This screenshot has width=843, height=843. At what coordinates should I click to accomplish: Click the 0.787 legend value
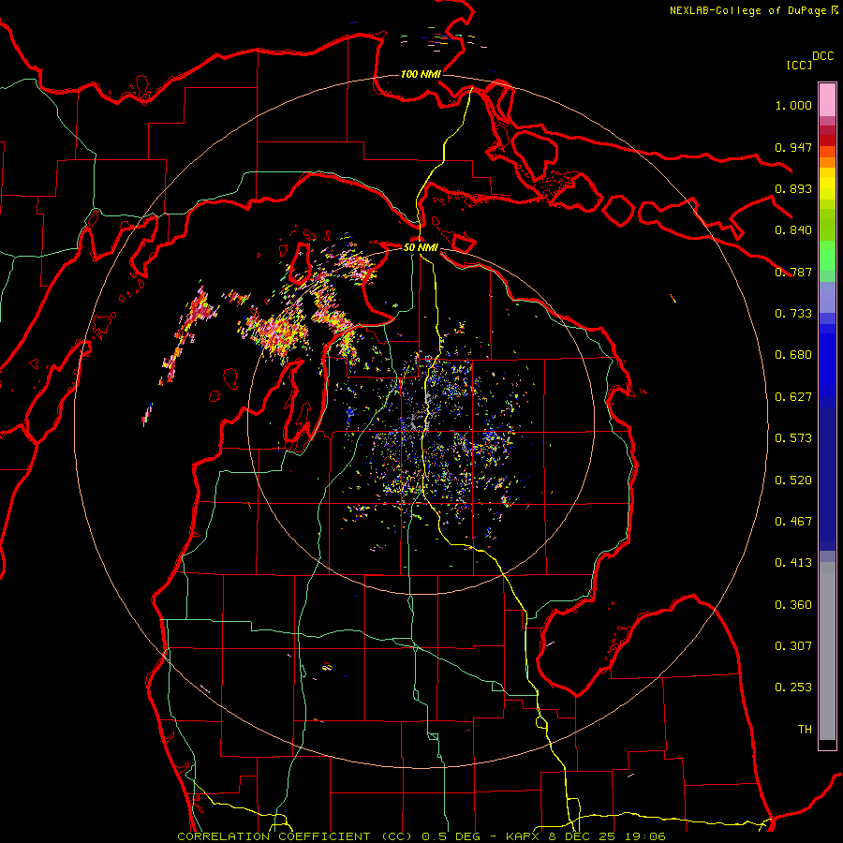click(793, 272)
